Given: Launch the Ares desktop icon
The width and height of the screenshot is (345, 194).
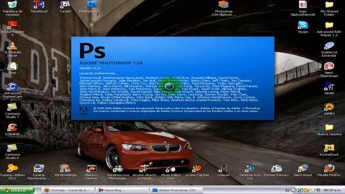Looking at the screenshot, I should click(12, 66).
